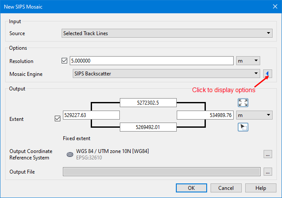Click the globe coordinate system icon

tap(70, 154)
